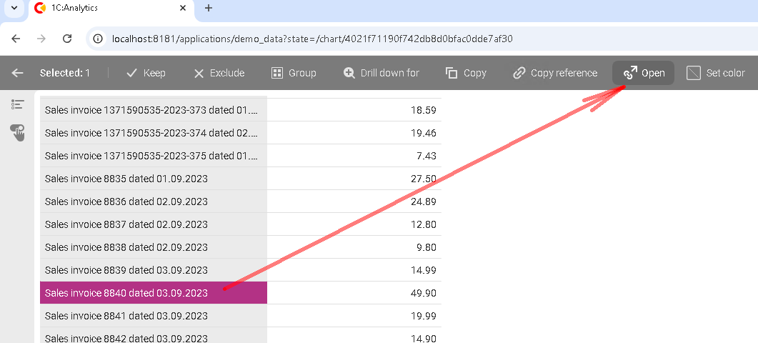Open Drill down for option
The image size is (758, 343).
tap(381, 73)
